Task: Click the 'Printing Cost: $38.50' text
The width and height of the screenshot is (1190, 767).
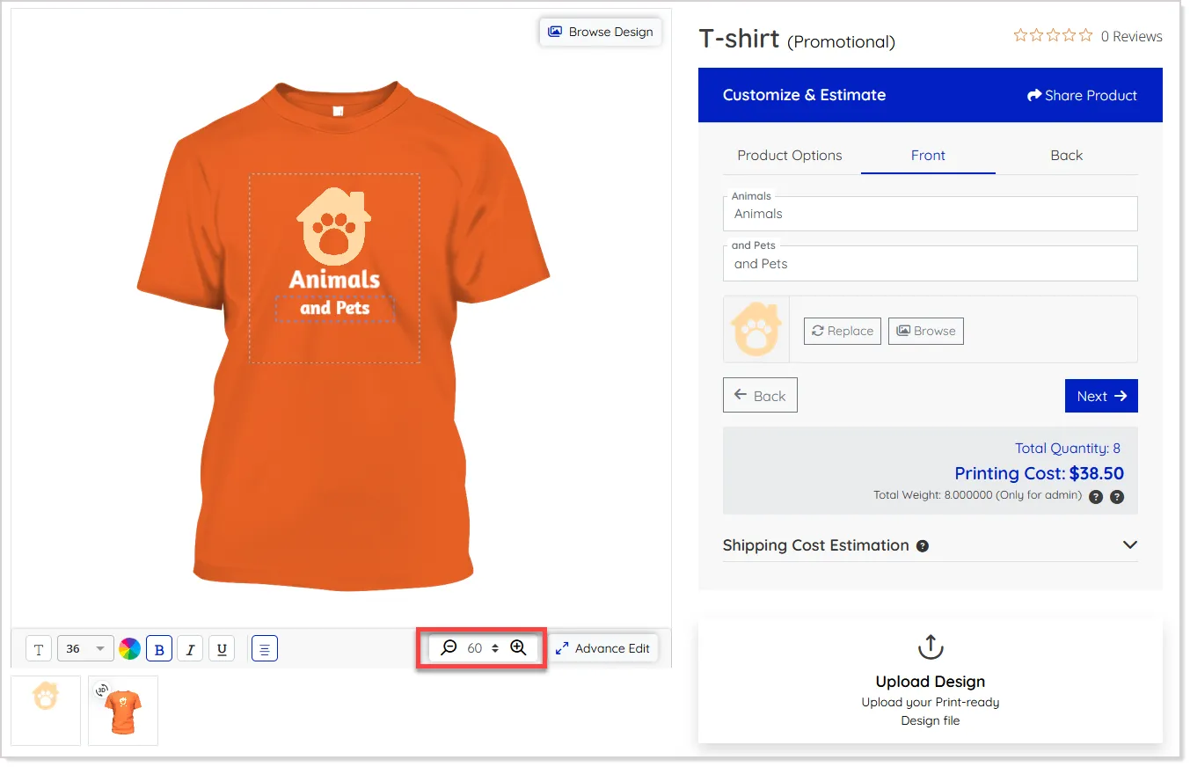Action: (1040, 473)
